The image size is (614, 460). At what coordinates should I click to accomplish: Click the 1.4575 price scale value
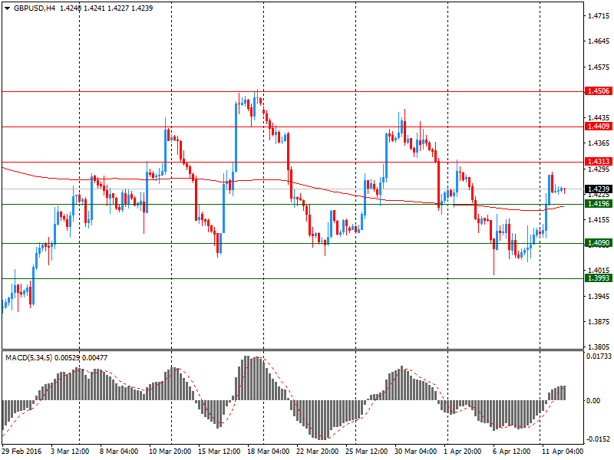coord(599,67)
